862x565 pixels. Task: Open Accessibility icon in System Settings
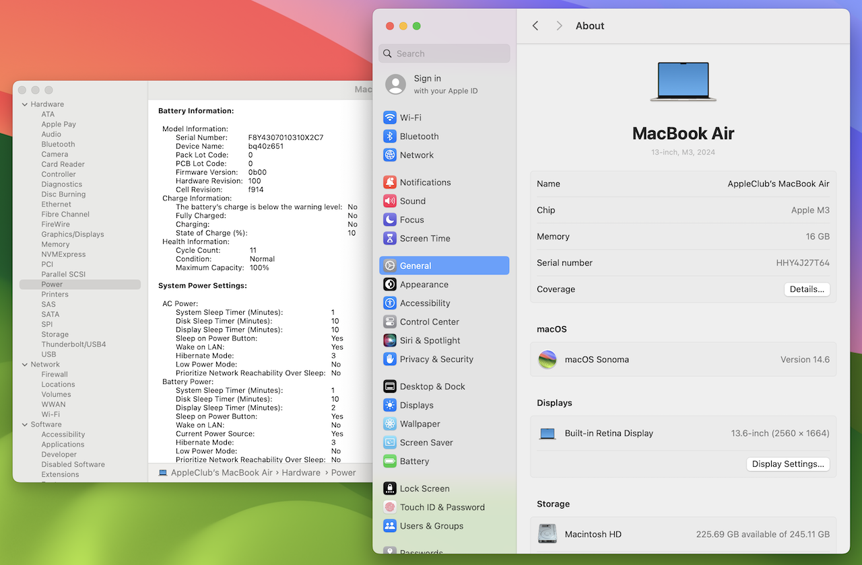coord(390,303)
